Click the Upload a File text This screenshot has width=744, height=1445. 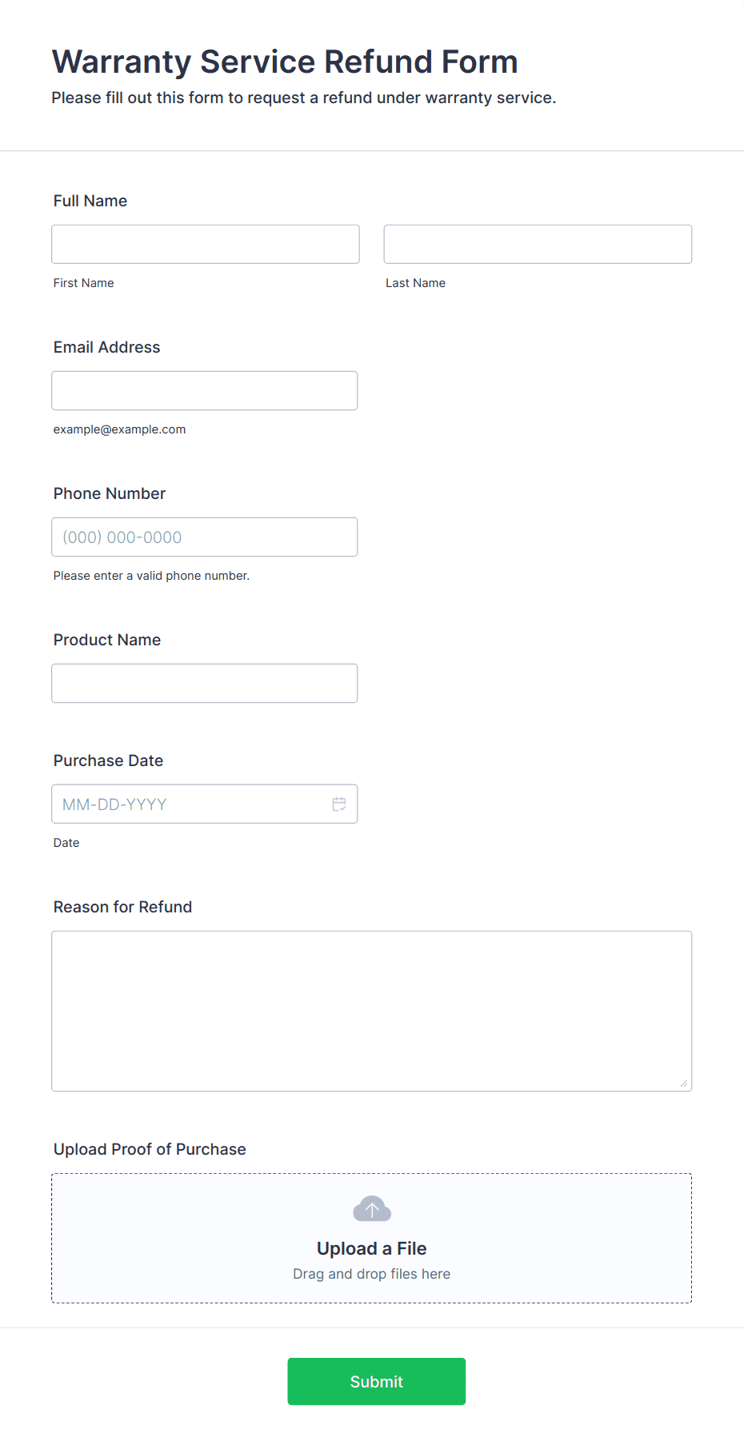coord(372,1248)
